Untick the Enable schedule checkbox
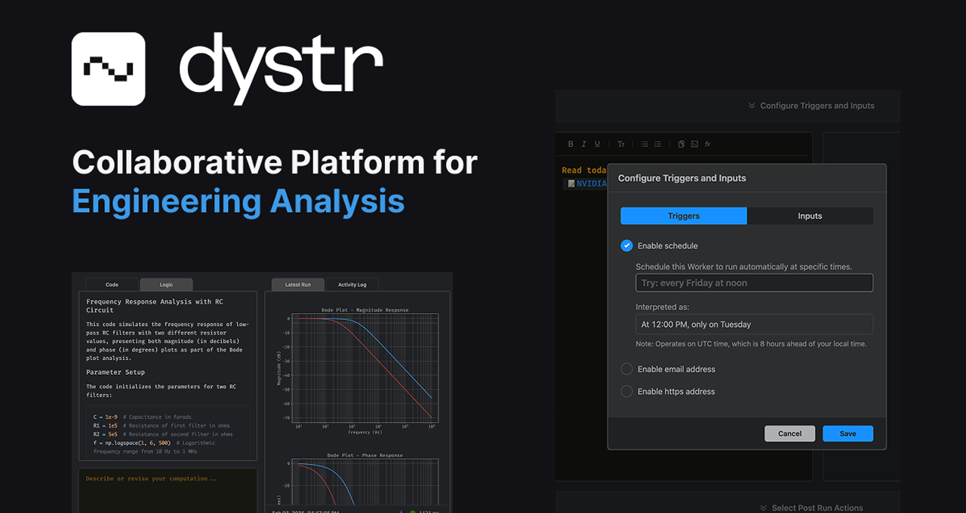 click(626, 246)
